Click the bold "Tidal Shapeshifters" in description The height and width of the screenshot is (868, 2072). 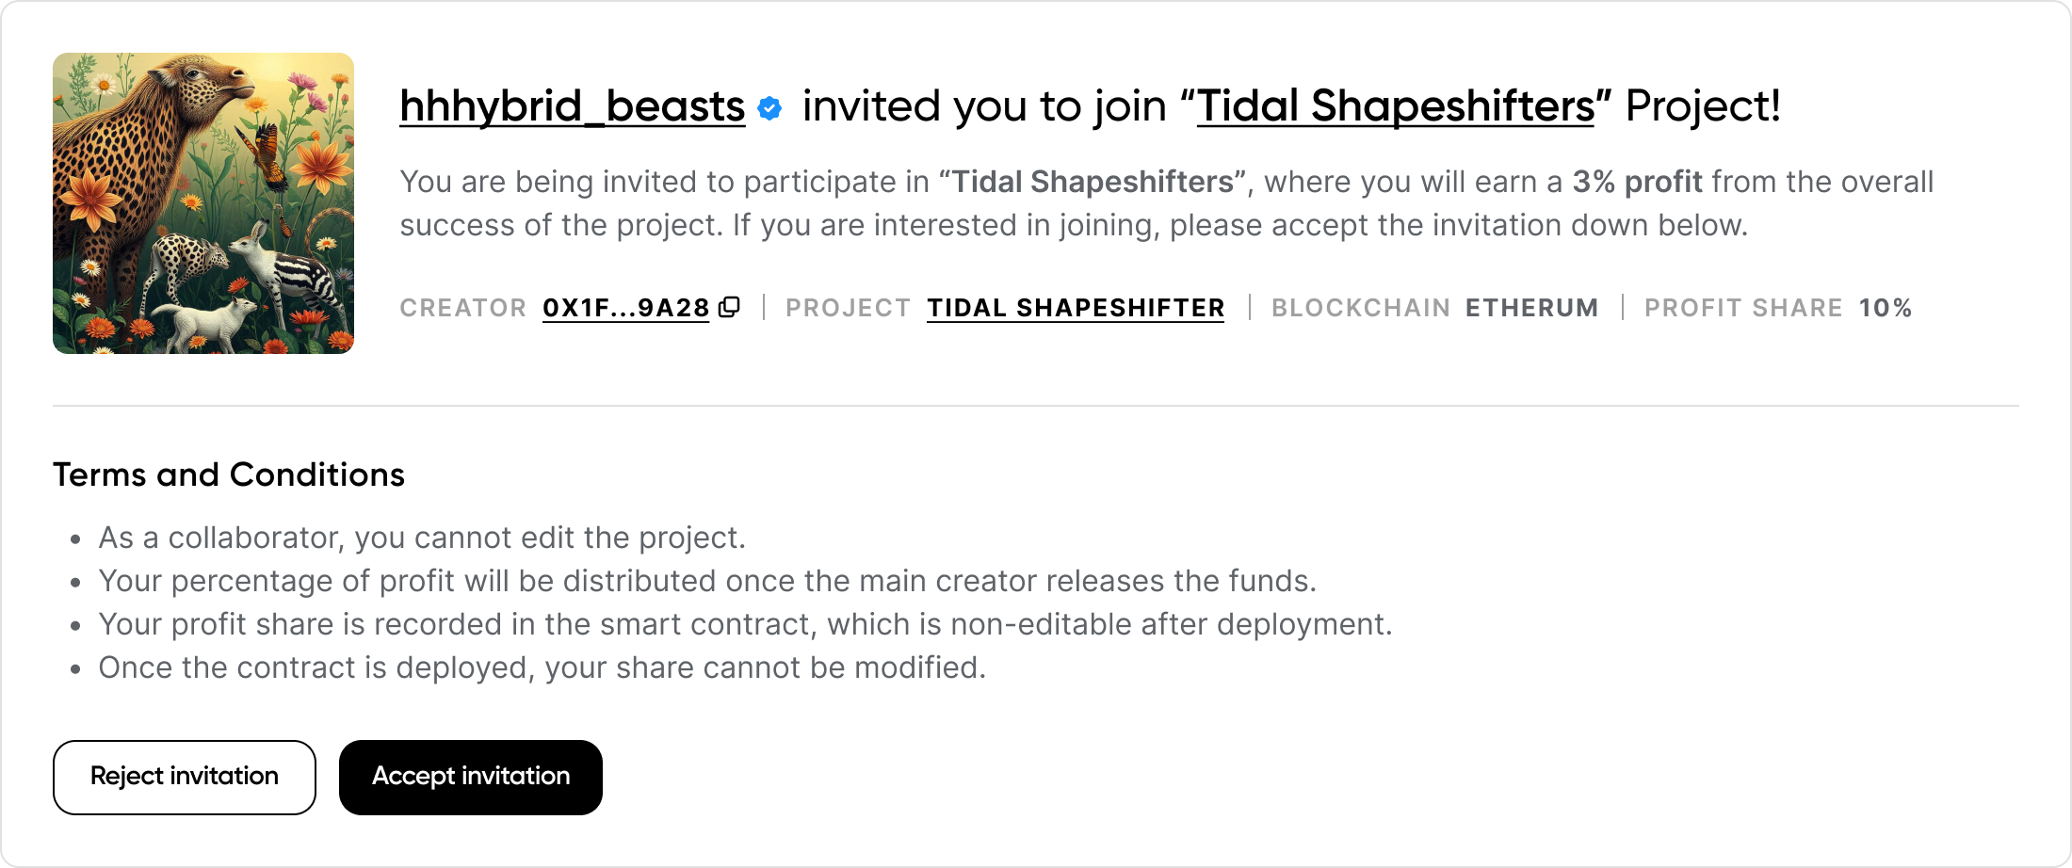1093,182
